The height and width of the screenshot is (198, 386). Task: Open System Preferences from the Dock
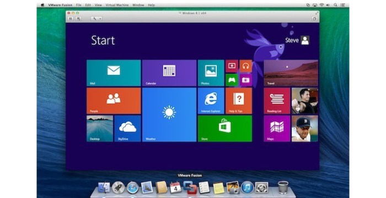click(x=261, y=188)
